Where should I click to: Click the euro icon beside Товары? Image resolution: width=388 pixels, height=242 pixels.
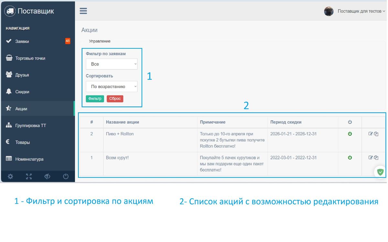point(8,142)
